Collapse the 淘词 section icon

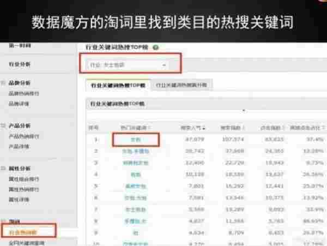coord(3,221)
